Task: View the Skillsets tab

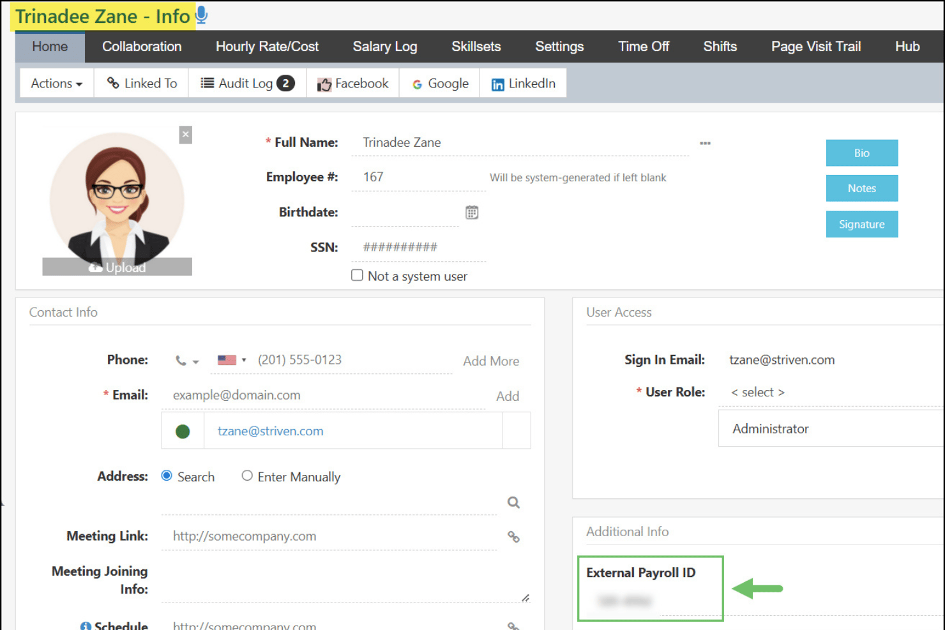Action: [x=476, y=47]
